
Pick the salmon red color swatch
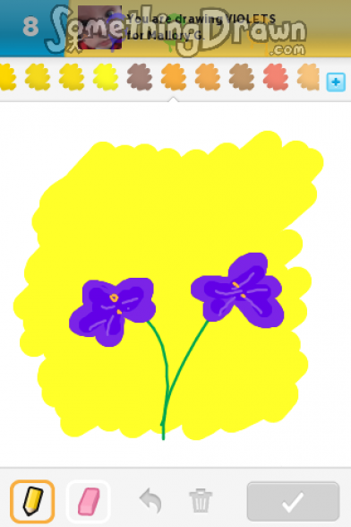(x=276, y=77)
